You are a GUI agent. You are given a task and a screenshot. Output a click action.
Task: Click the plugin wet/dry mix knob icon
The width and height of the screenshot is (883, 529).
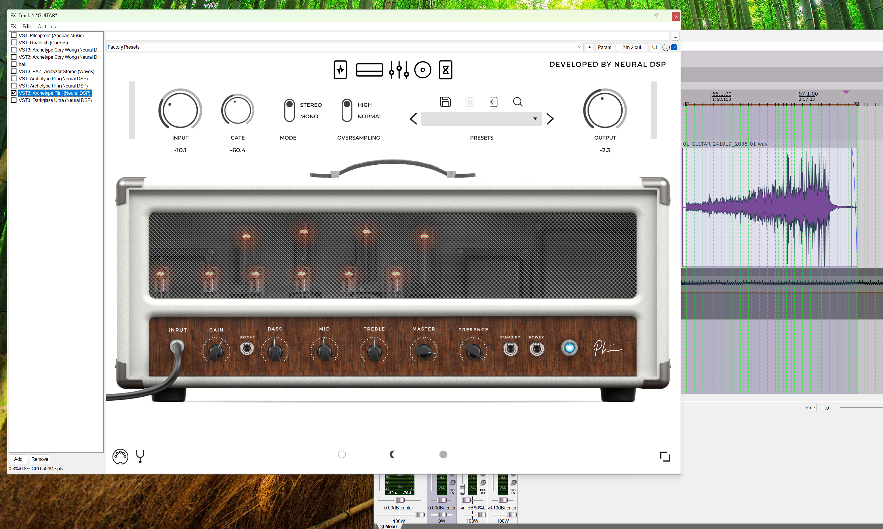(665, 47)
